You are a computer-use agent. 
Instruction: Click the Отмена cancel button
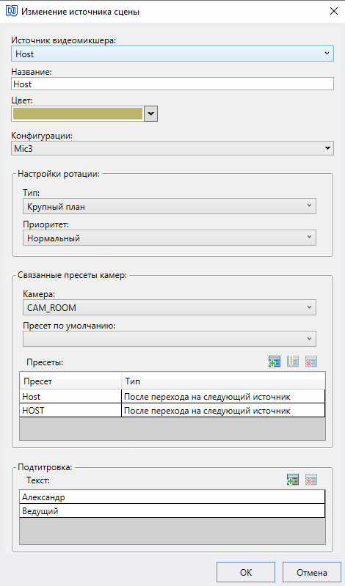tap(312, 573)
